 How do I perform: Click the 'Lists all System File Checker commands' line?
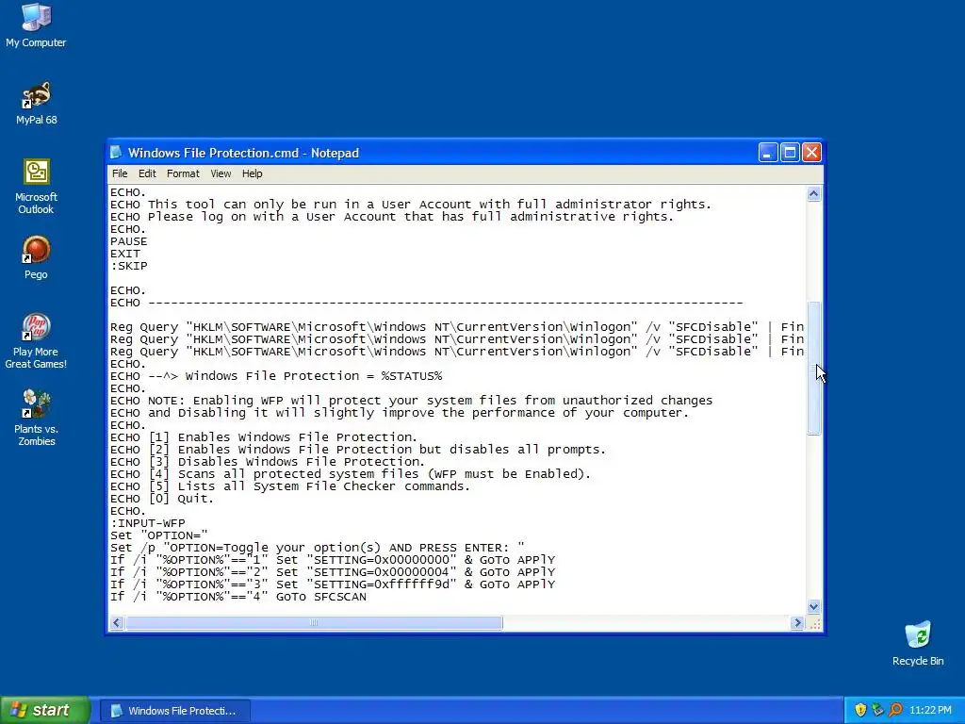pos(290,486)
